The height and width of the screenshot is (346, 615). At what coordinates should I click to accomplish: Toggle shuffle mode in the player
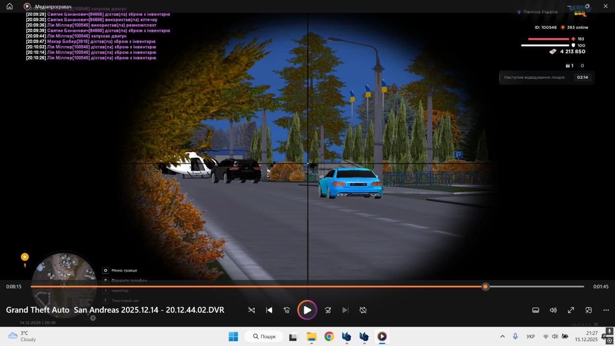[x=251, y=310]
